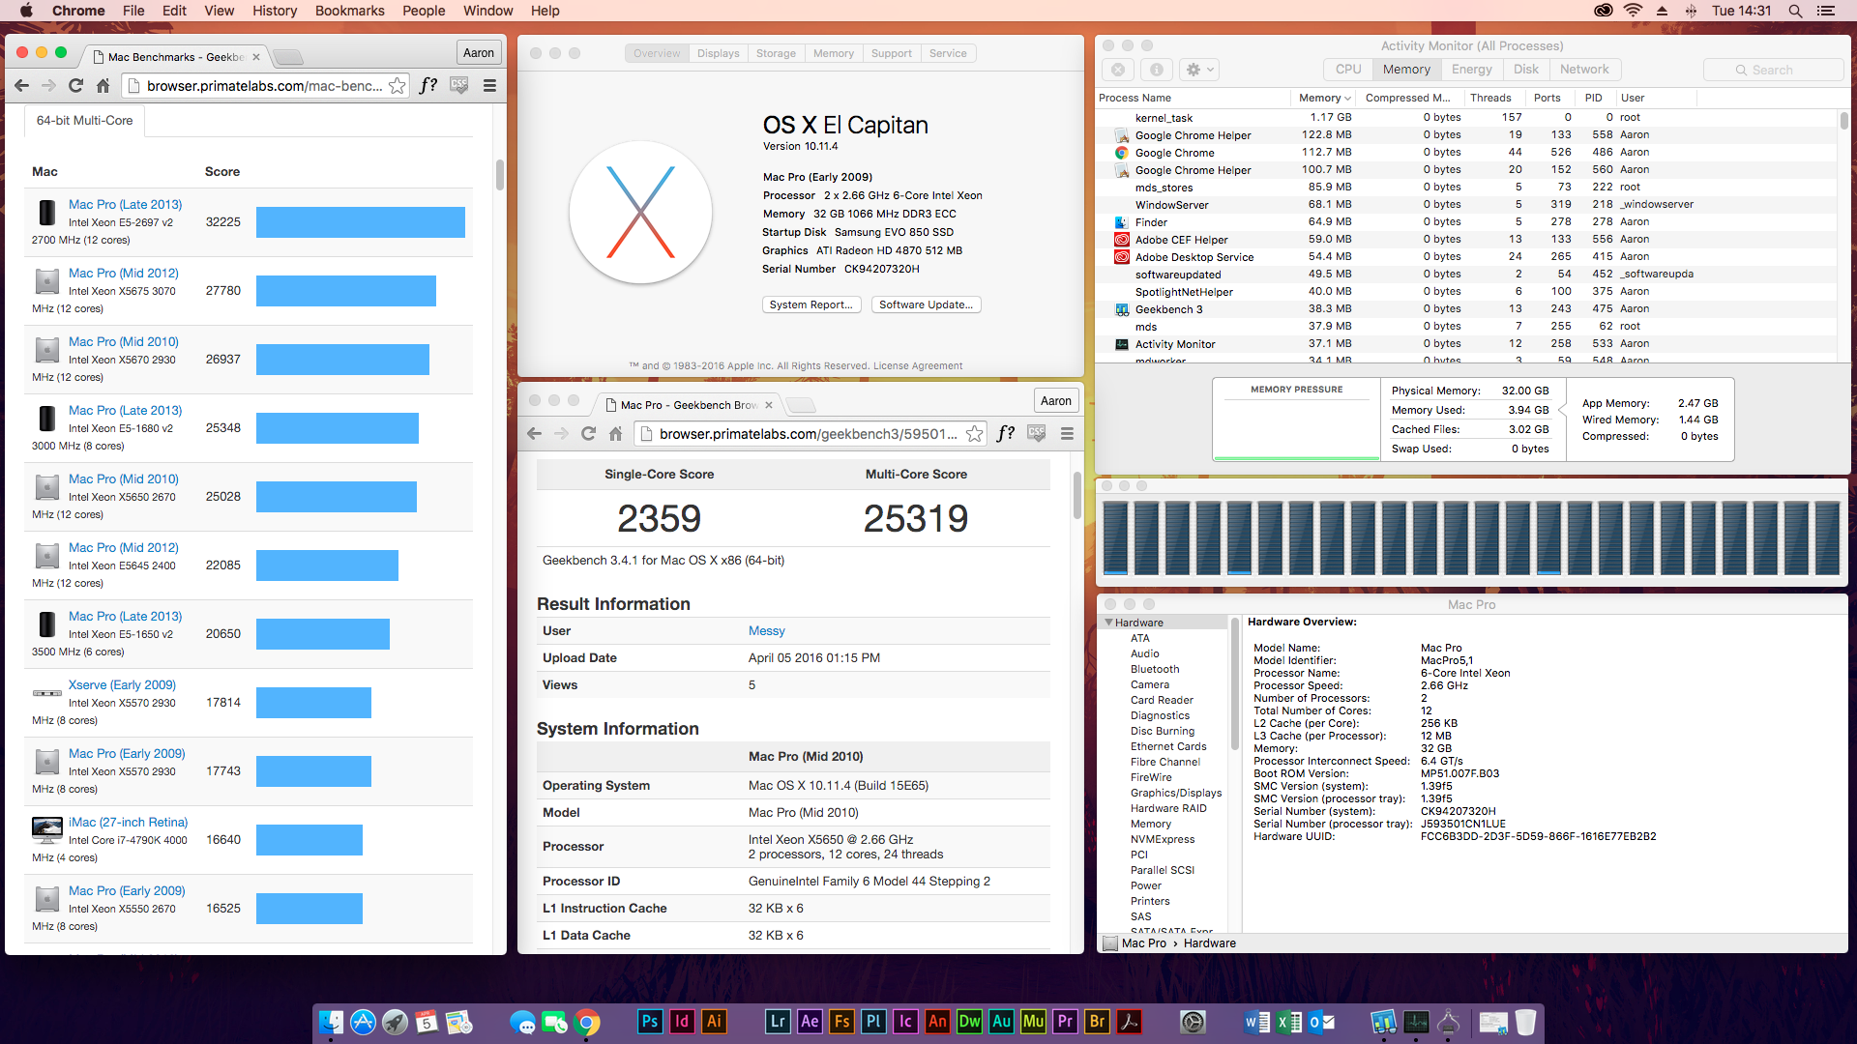
Task: Click the Messy user link
Action: pos(766,630)
